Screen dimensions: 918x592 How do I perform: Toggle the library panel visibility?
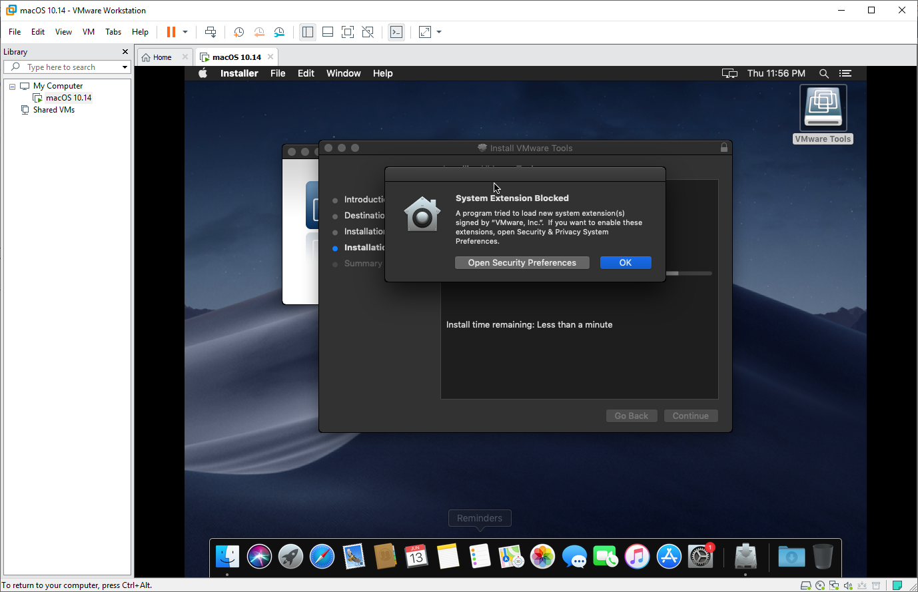point(307,31)
